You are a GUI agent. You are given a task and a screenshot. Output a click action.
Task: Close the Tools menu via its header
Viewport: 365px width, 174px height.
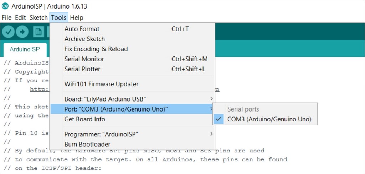click(x=59, y=18)
